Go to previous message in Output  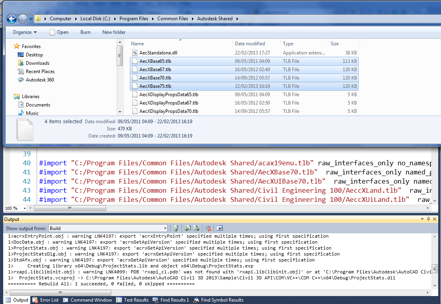(x=188, y=228)
